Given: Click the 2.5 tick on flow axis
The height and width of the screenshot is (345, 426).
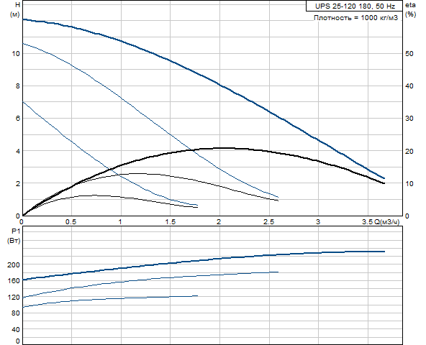Looking at the screenshot, I should (268, 222).
